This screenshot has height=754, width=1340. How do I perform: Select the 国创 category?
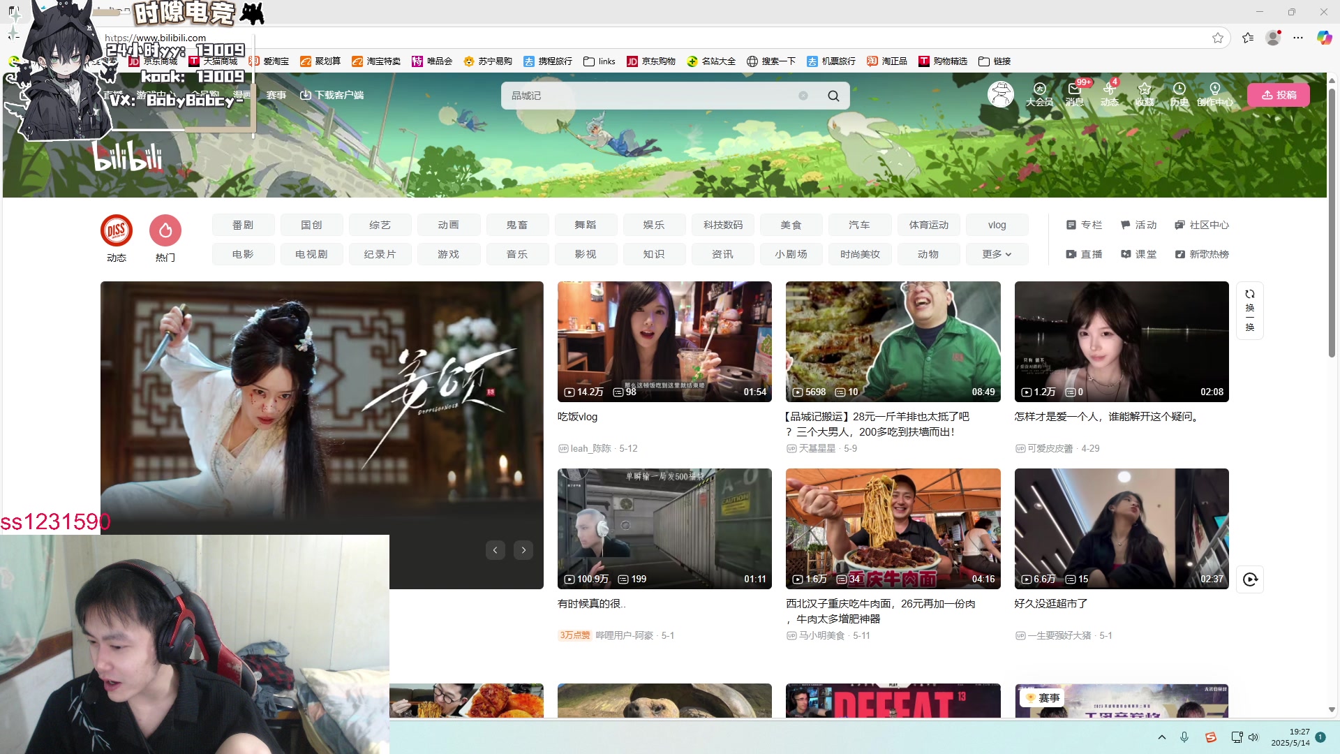click(311, 225)
